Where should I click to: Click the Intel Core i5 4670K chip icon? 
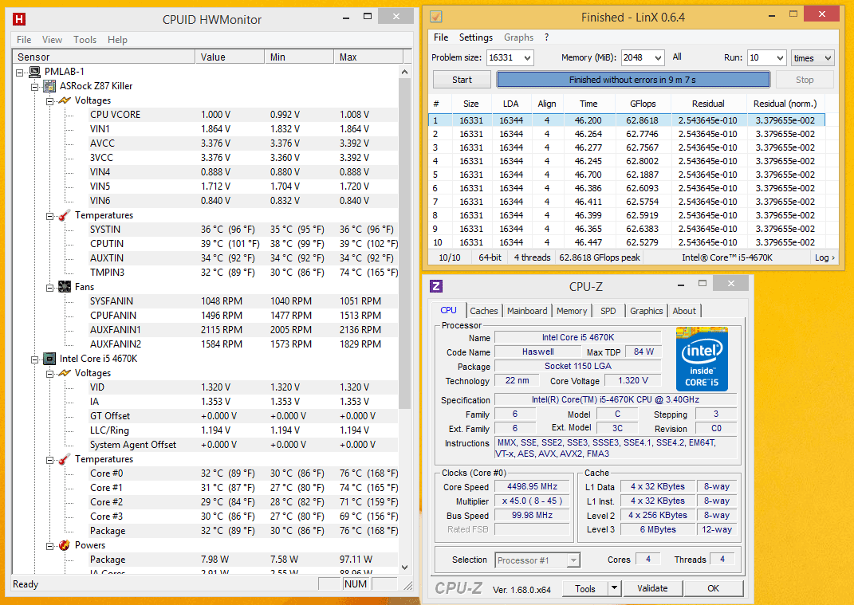(x=49, y=359)
